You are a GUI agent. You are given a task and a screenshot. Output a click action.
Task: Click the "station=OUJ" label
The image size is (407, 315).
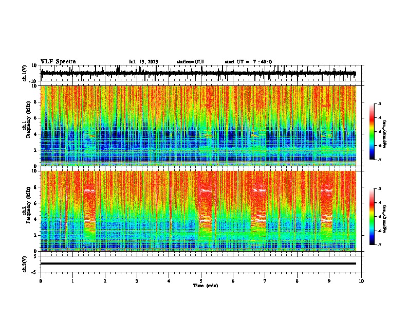click(x=190, y=62)
